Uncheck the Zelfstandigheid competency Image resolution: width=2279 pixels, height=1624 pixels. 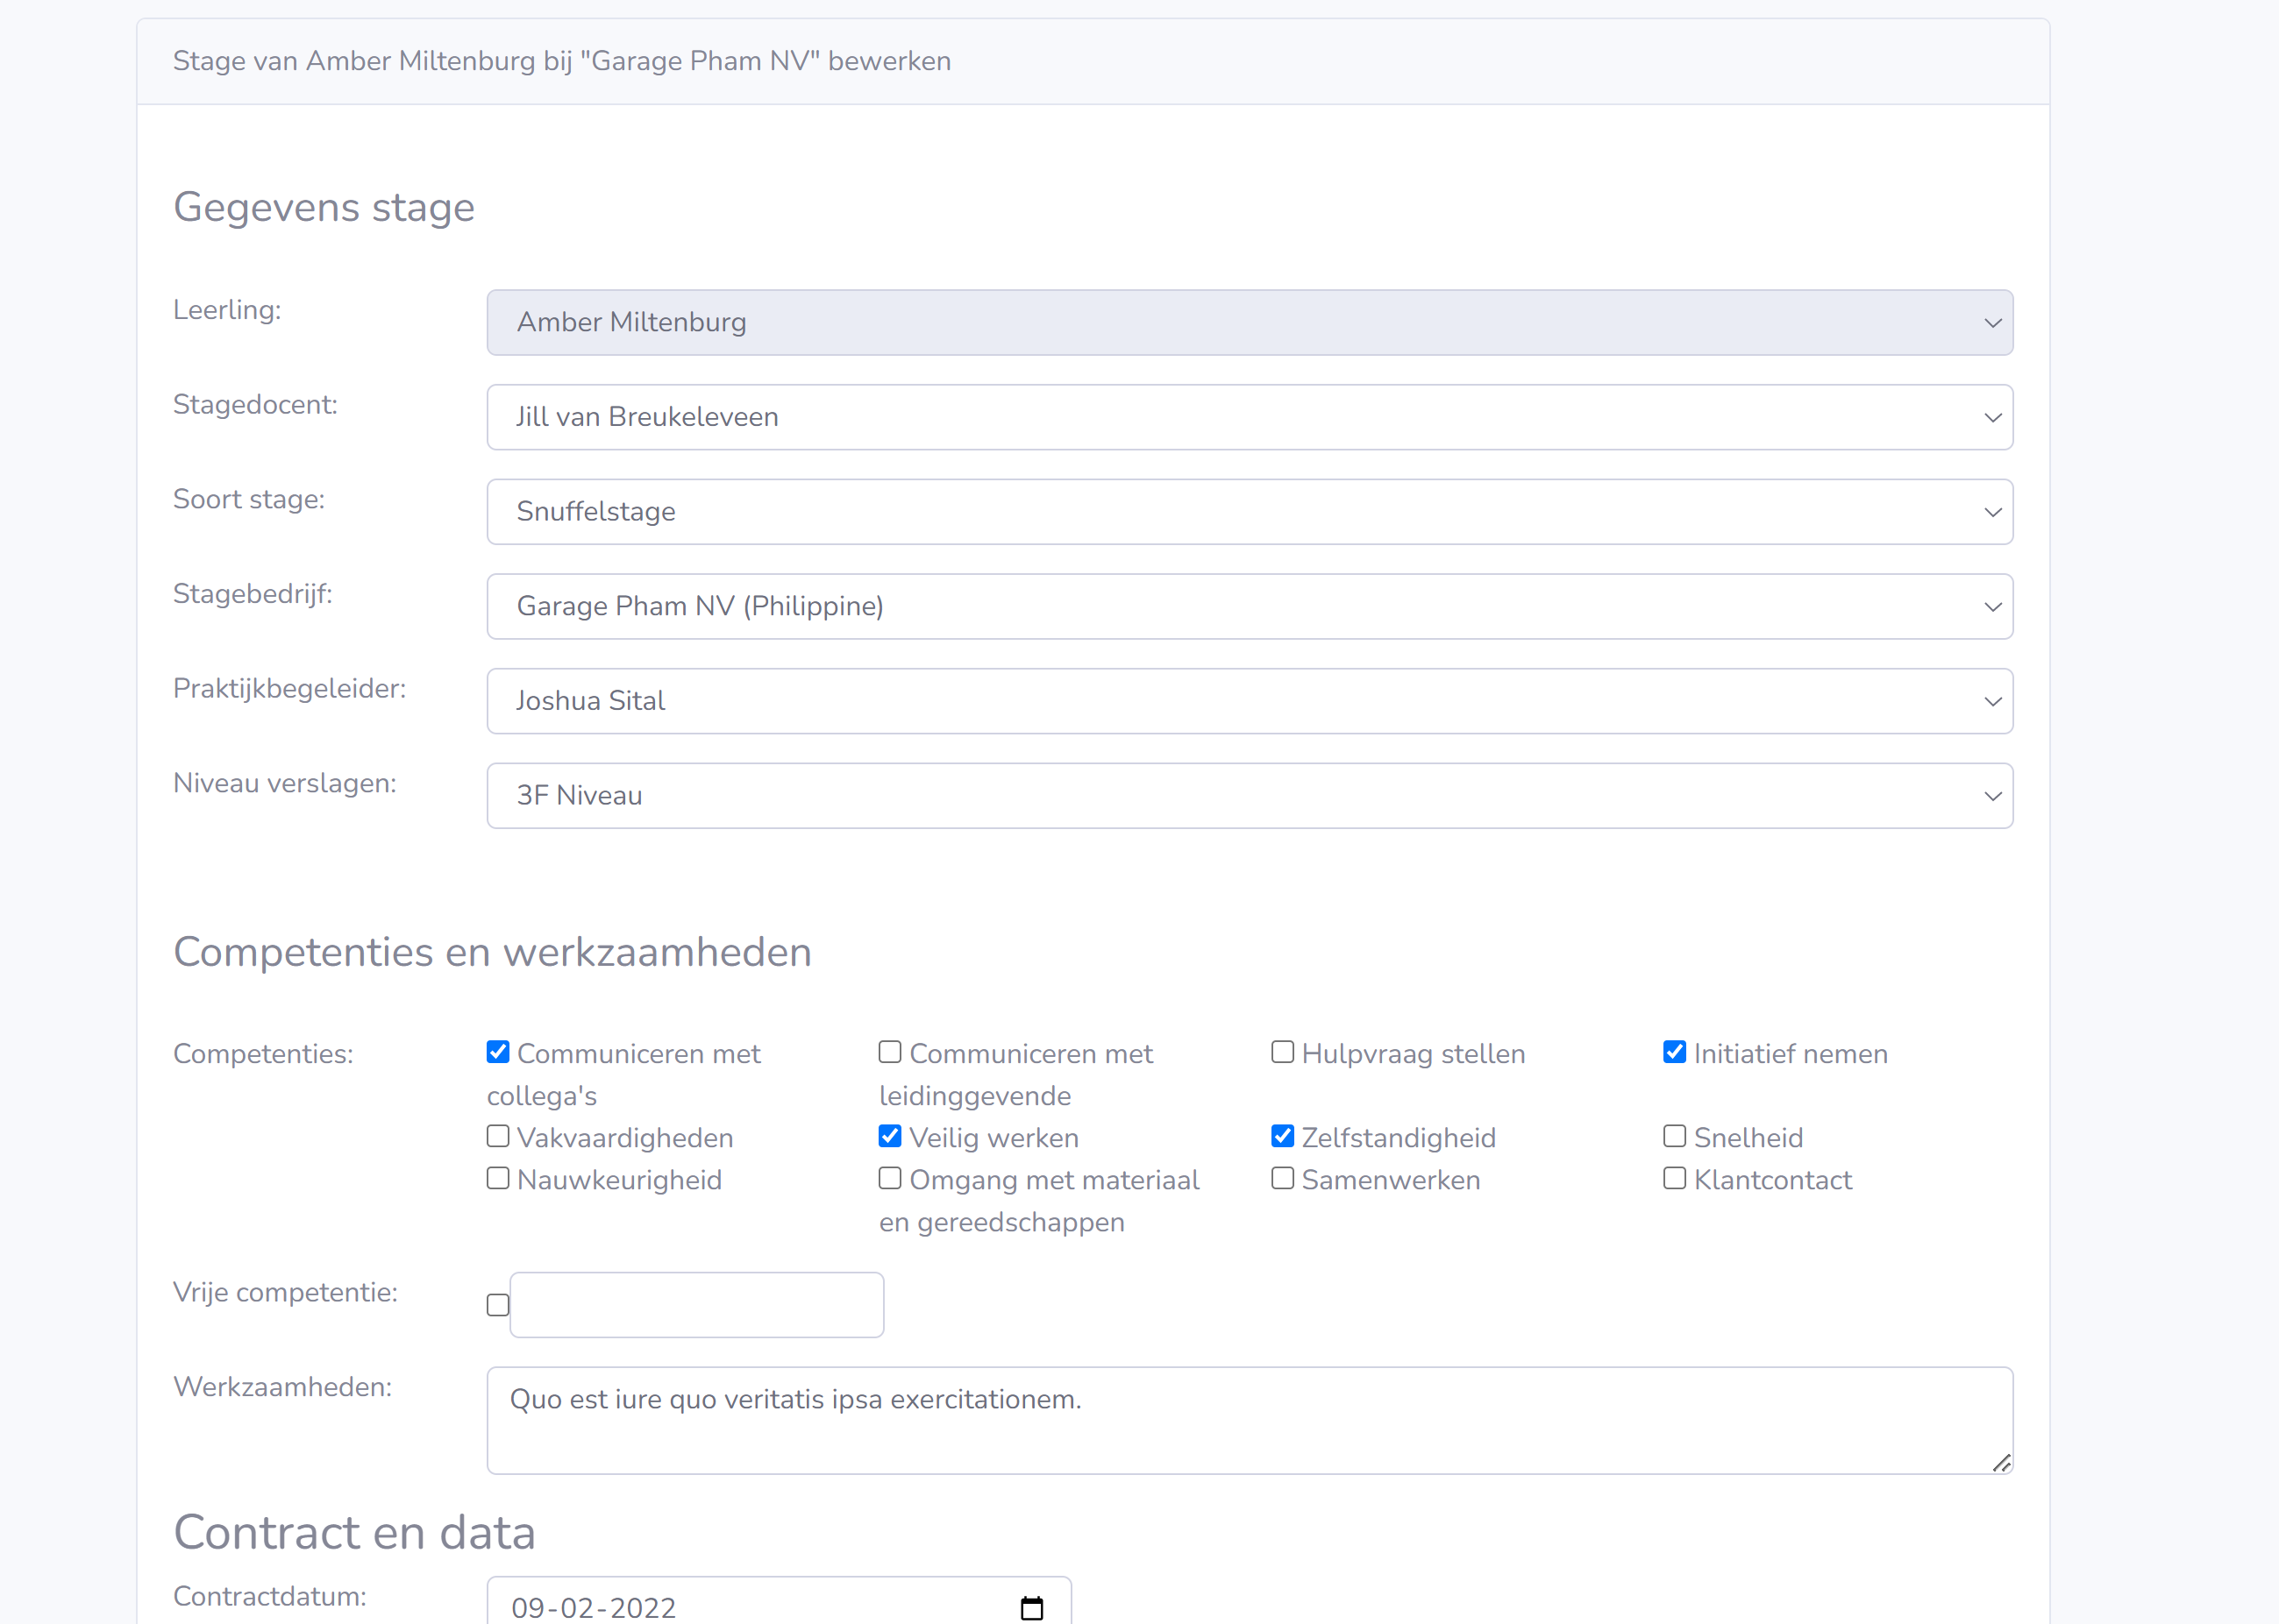pos(1283,1136)
